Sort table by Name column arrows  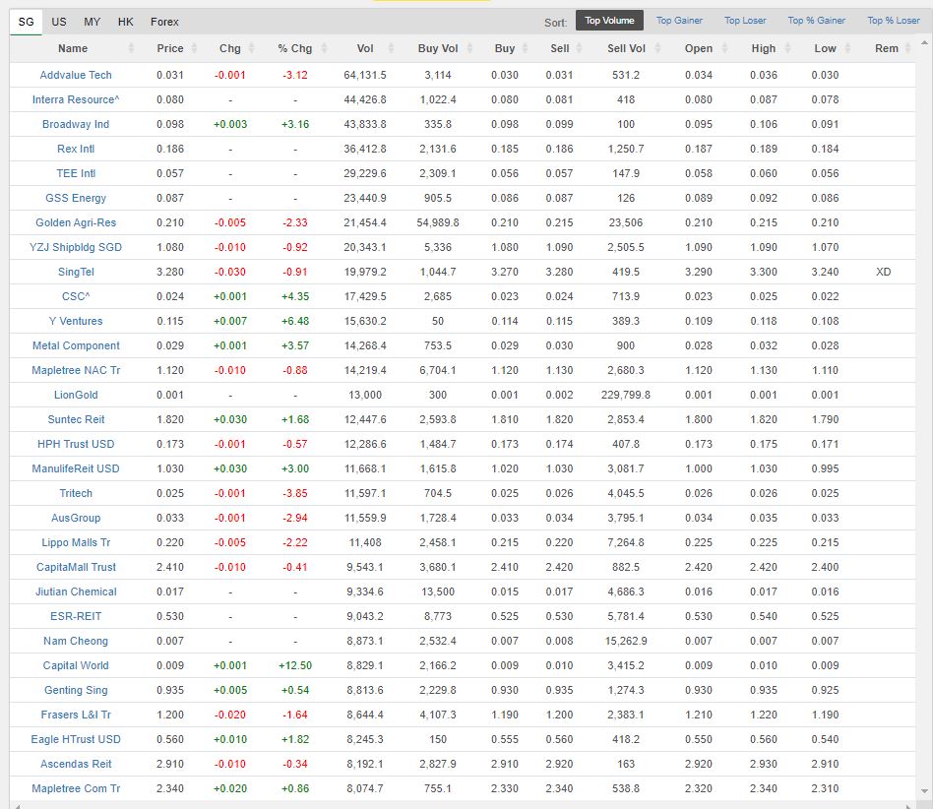131,49
